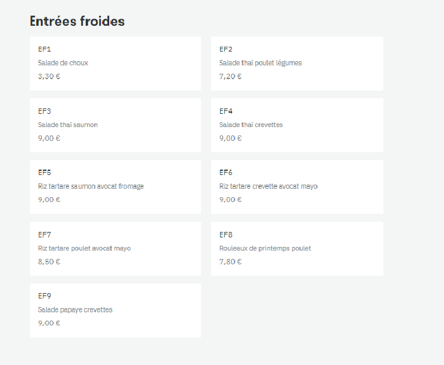Click the 7,80 € price on EF8

pos(230,262)
